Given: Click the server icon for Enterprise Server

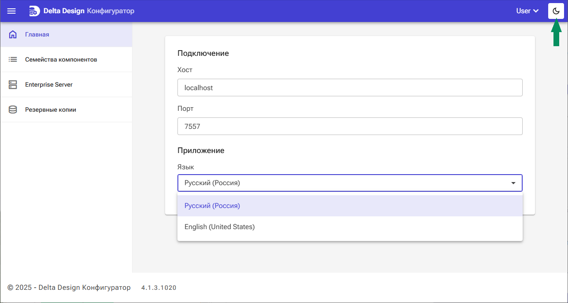Looking at the screenshot, I should point(13,84).
